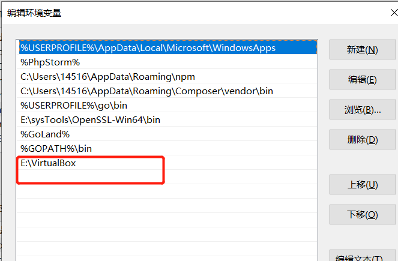Select the %USERPROFILE%\go\bin entry

pos(167,105)
